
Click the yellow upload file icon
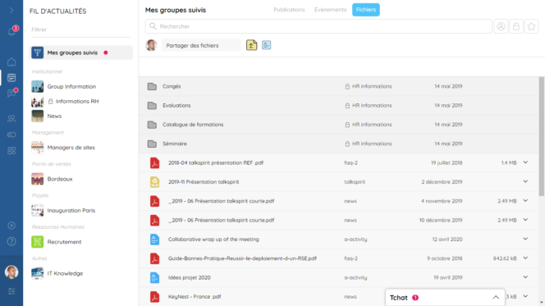(x=252, y=45)
